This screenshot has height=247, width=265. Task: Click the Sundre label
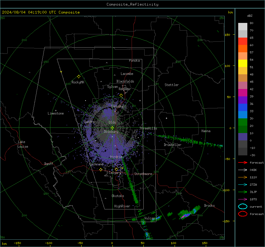pos(89,122)
